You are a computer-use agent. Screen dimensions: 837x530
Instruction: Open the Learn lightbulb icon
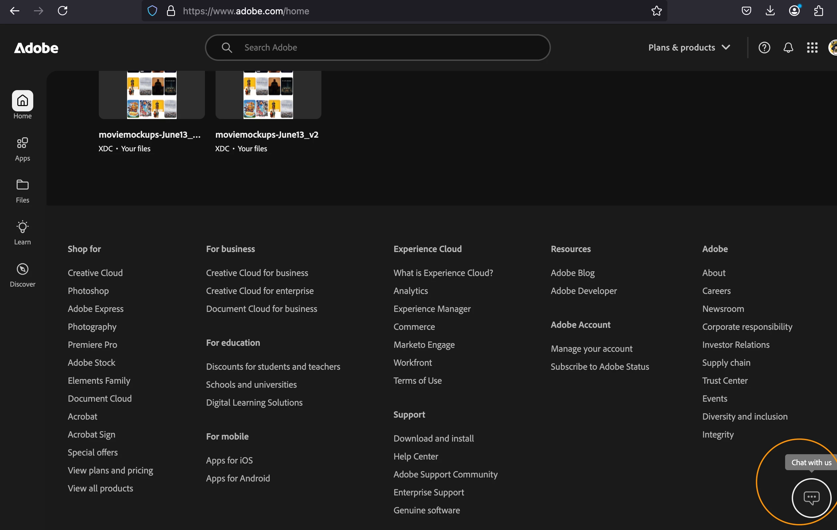[22, 227]
